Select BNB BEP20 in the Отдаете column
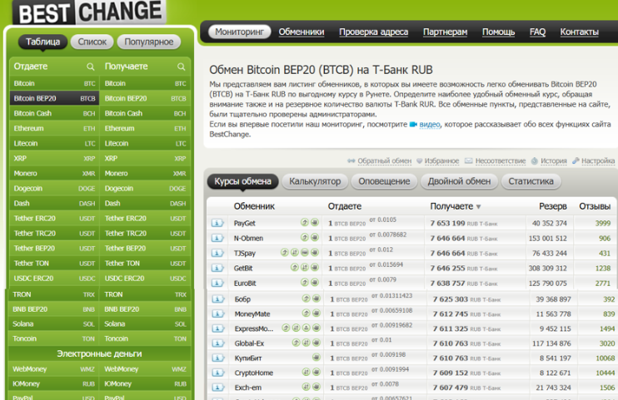The image size is (618, 400). coord(53,309)
